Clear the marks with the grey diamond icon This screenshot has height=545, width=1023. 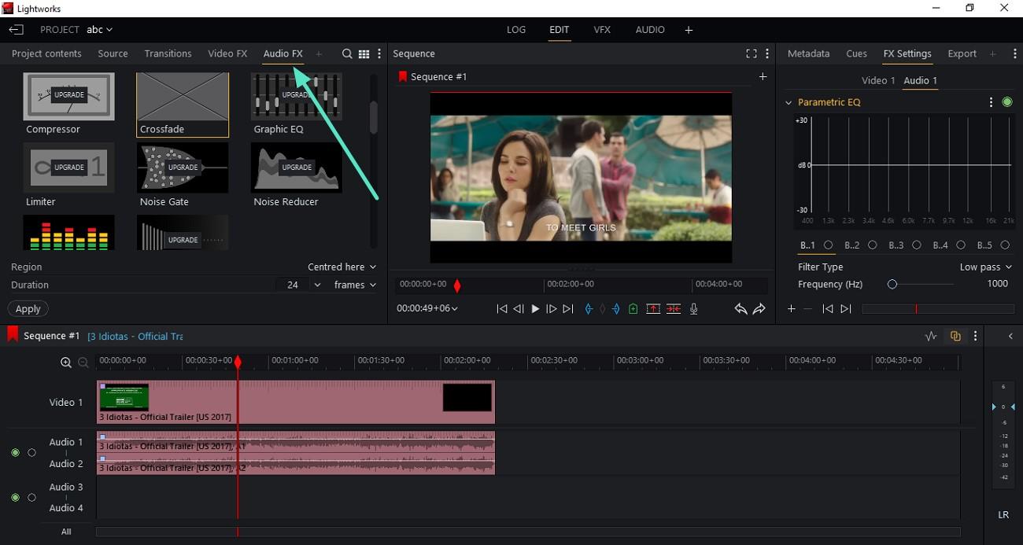[603, 309]
